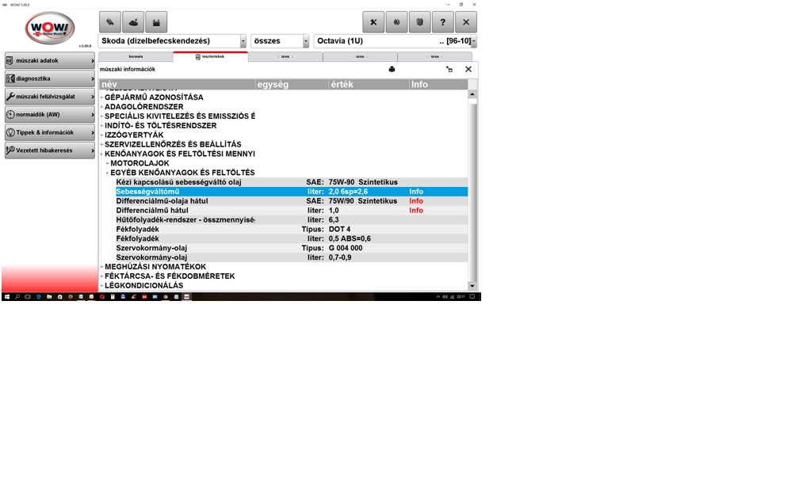Image resolution: width=799 pixels, height=499 pixels.
Task: Open diagnosztika menu
Action: tap(49, 78)
